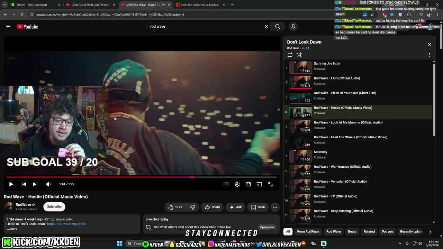Image resolution: width=443 pixels, height=249 pixels.
Task: Select the From RodWave filter chip
Action: [308, 232]
